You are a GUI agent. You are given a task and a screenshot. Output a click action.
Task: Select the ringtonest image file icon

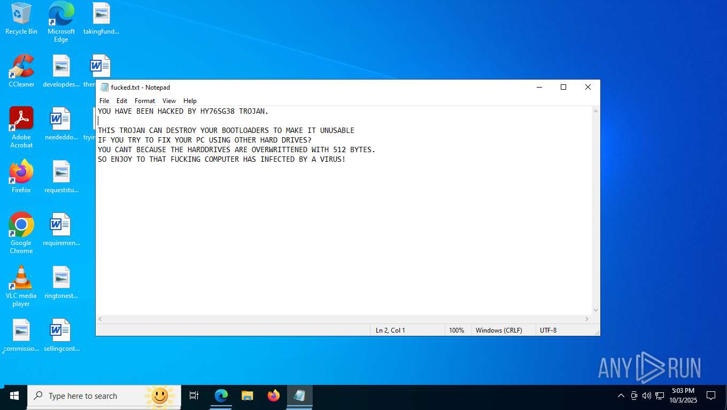coord(61,282)
